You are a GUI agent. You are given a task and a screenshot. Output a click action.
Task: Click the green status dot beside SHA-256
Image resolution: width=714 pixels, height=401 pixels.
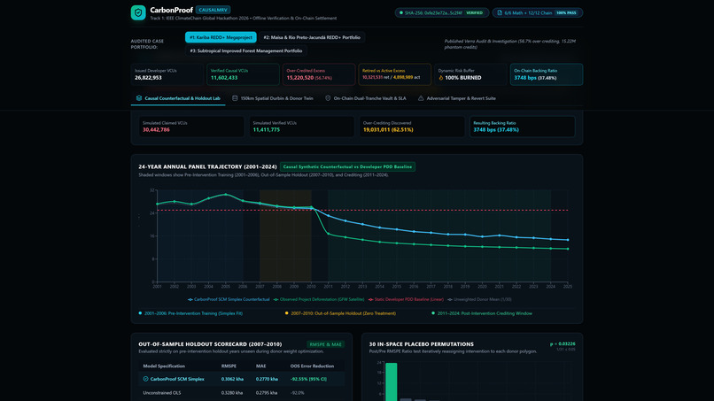tap(401, 12)
